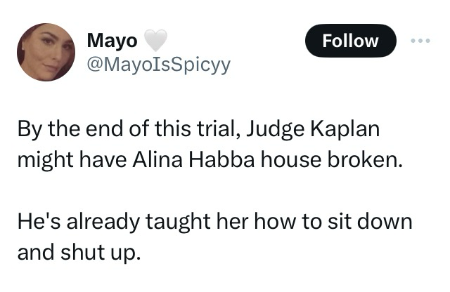
Task: Click the word 'taught' in the tweet
Action: [178, 222]
